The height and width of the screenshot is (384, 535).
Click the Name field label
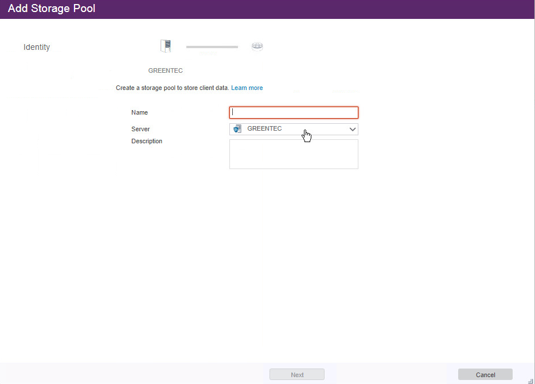point(139,113)
